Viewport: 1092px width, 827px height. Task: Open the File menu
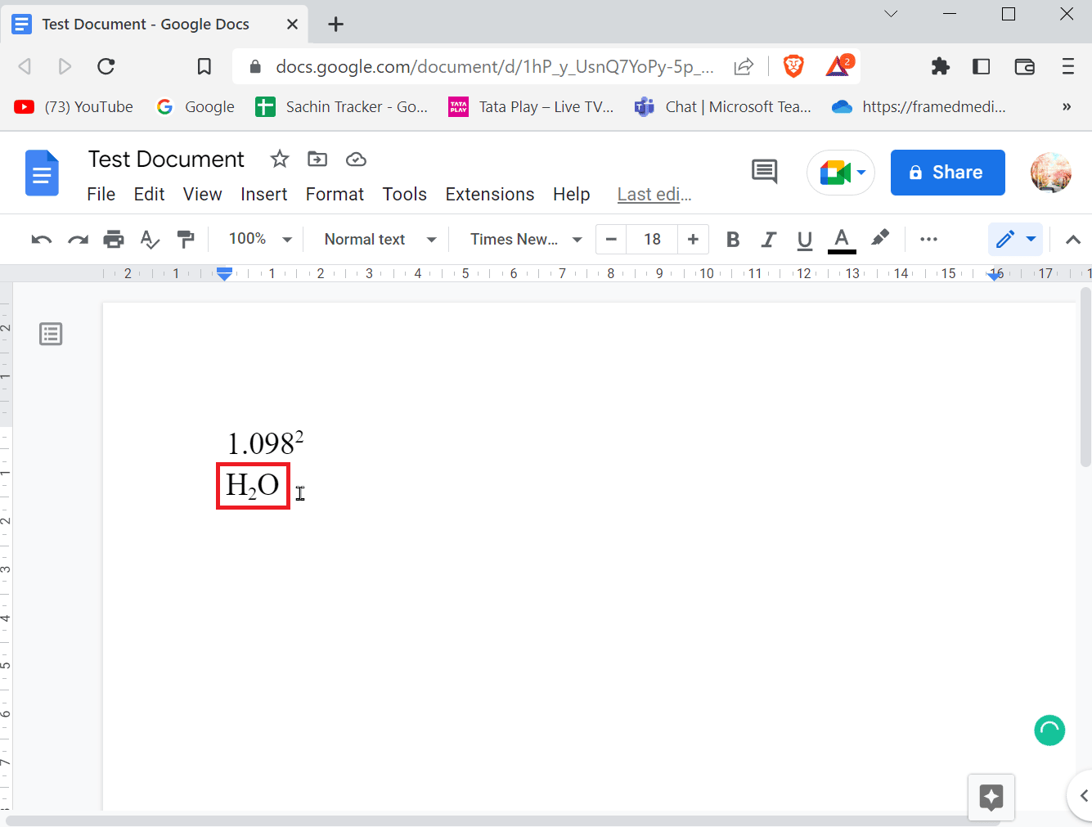pos(101,195)
